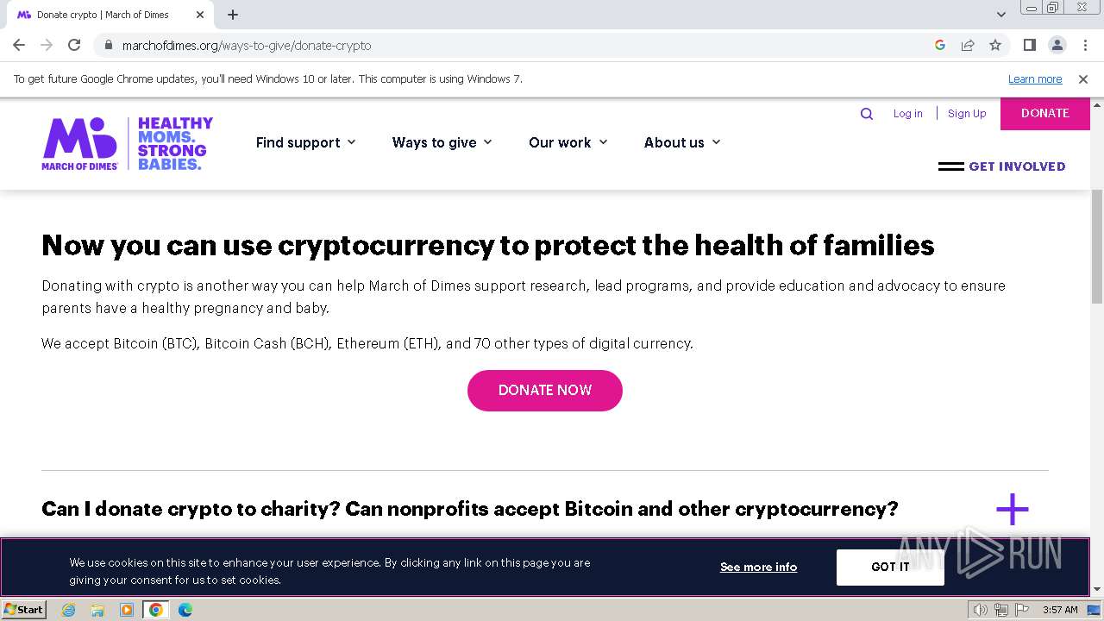Image resolution: width=1104 pixels, height=621 pixels.
Task: Reload the page with the refresh icon
Action: click(x=74, y=45)
